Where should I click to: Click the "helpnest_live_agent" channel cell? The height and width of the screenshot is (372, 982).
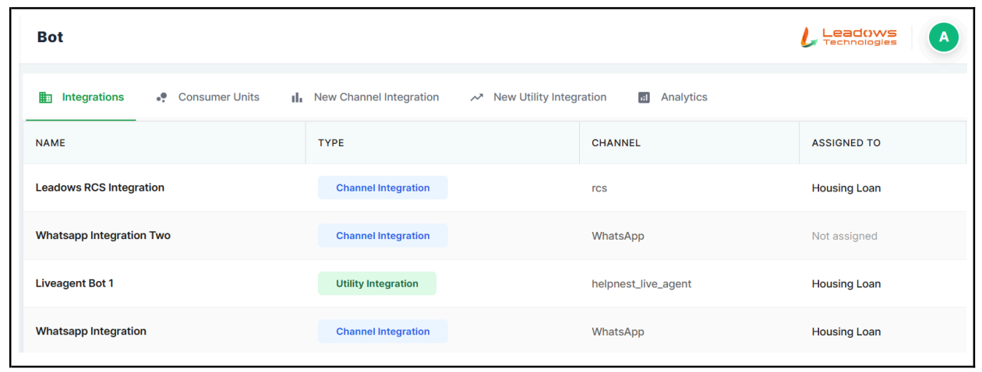[641, 284]
